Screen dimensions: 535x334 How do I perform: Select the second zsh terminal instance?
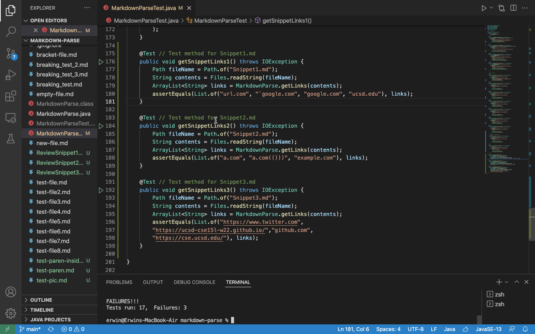tap(508, 304)
